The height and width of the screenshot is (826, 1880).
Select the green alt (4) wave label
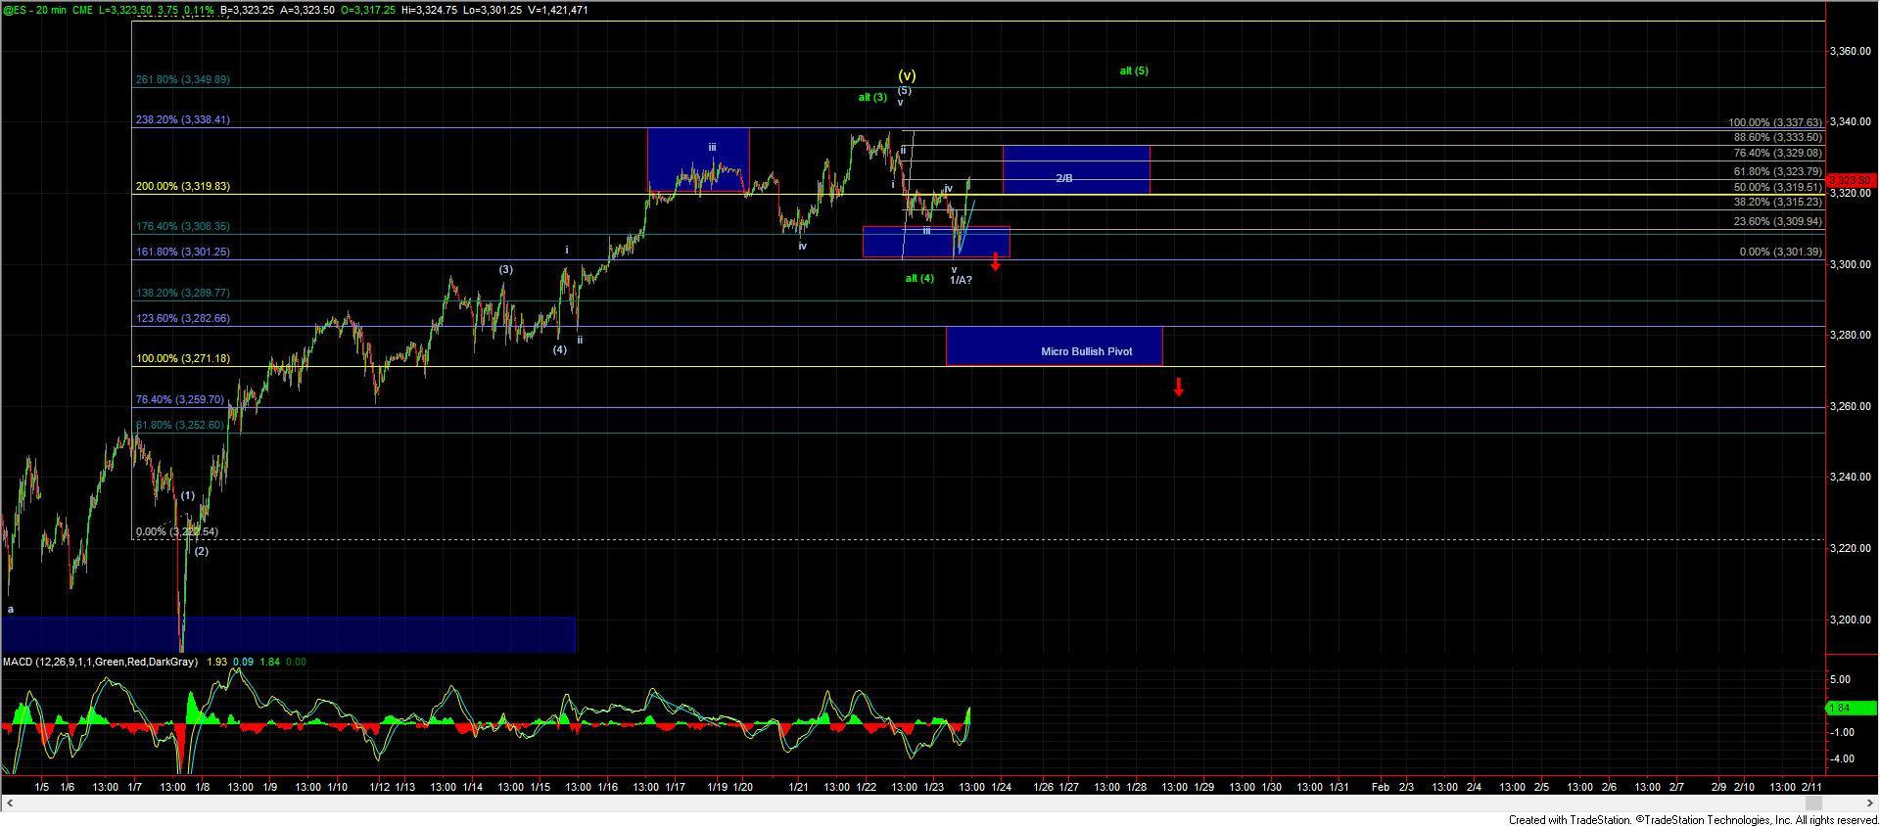point(919,278)
